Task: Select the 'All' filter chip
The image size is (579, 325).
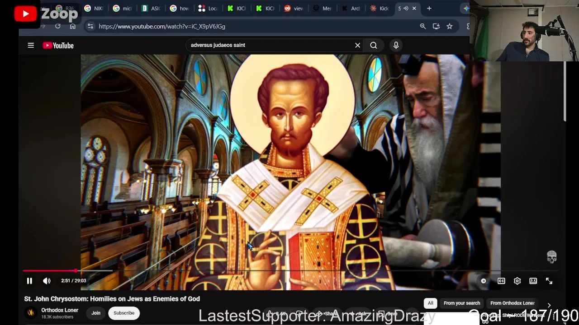Action: pyautogui.click(x=431, y=303)
